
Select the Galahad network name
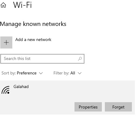[x=21, y=86]
